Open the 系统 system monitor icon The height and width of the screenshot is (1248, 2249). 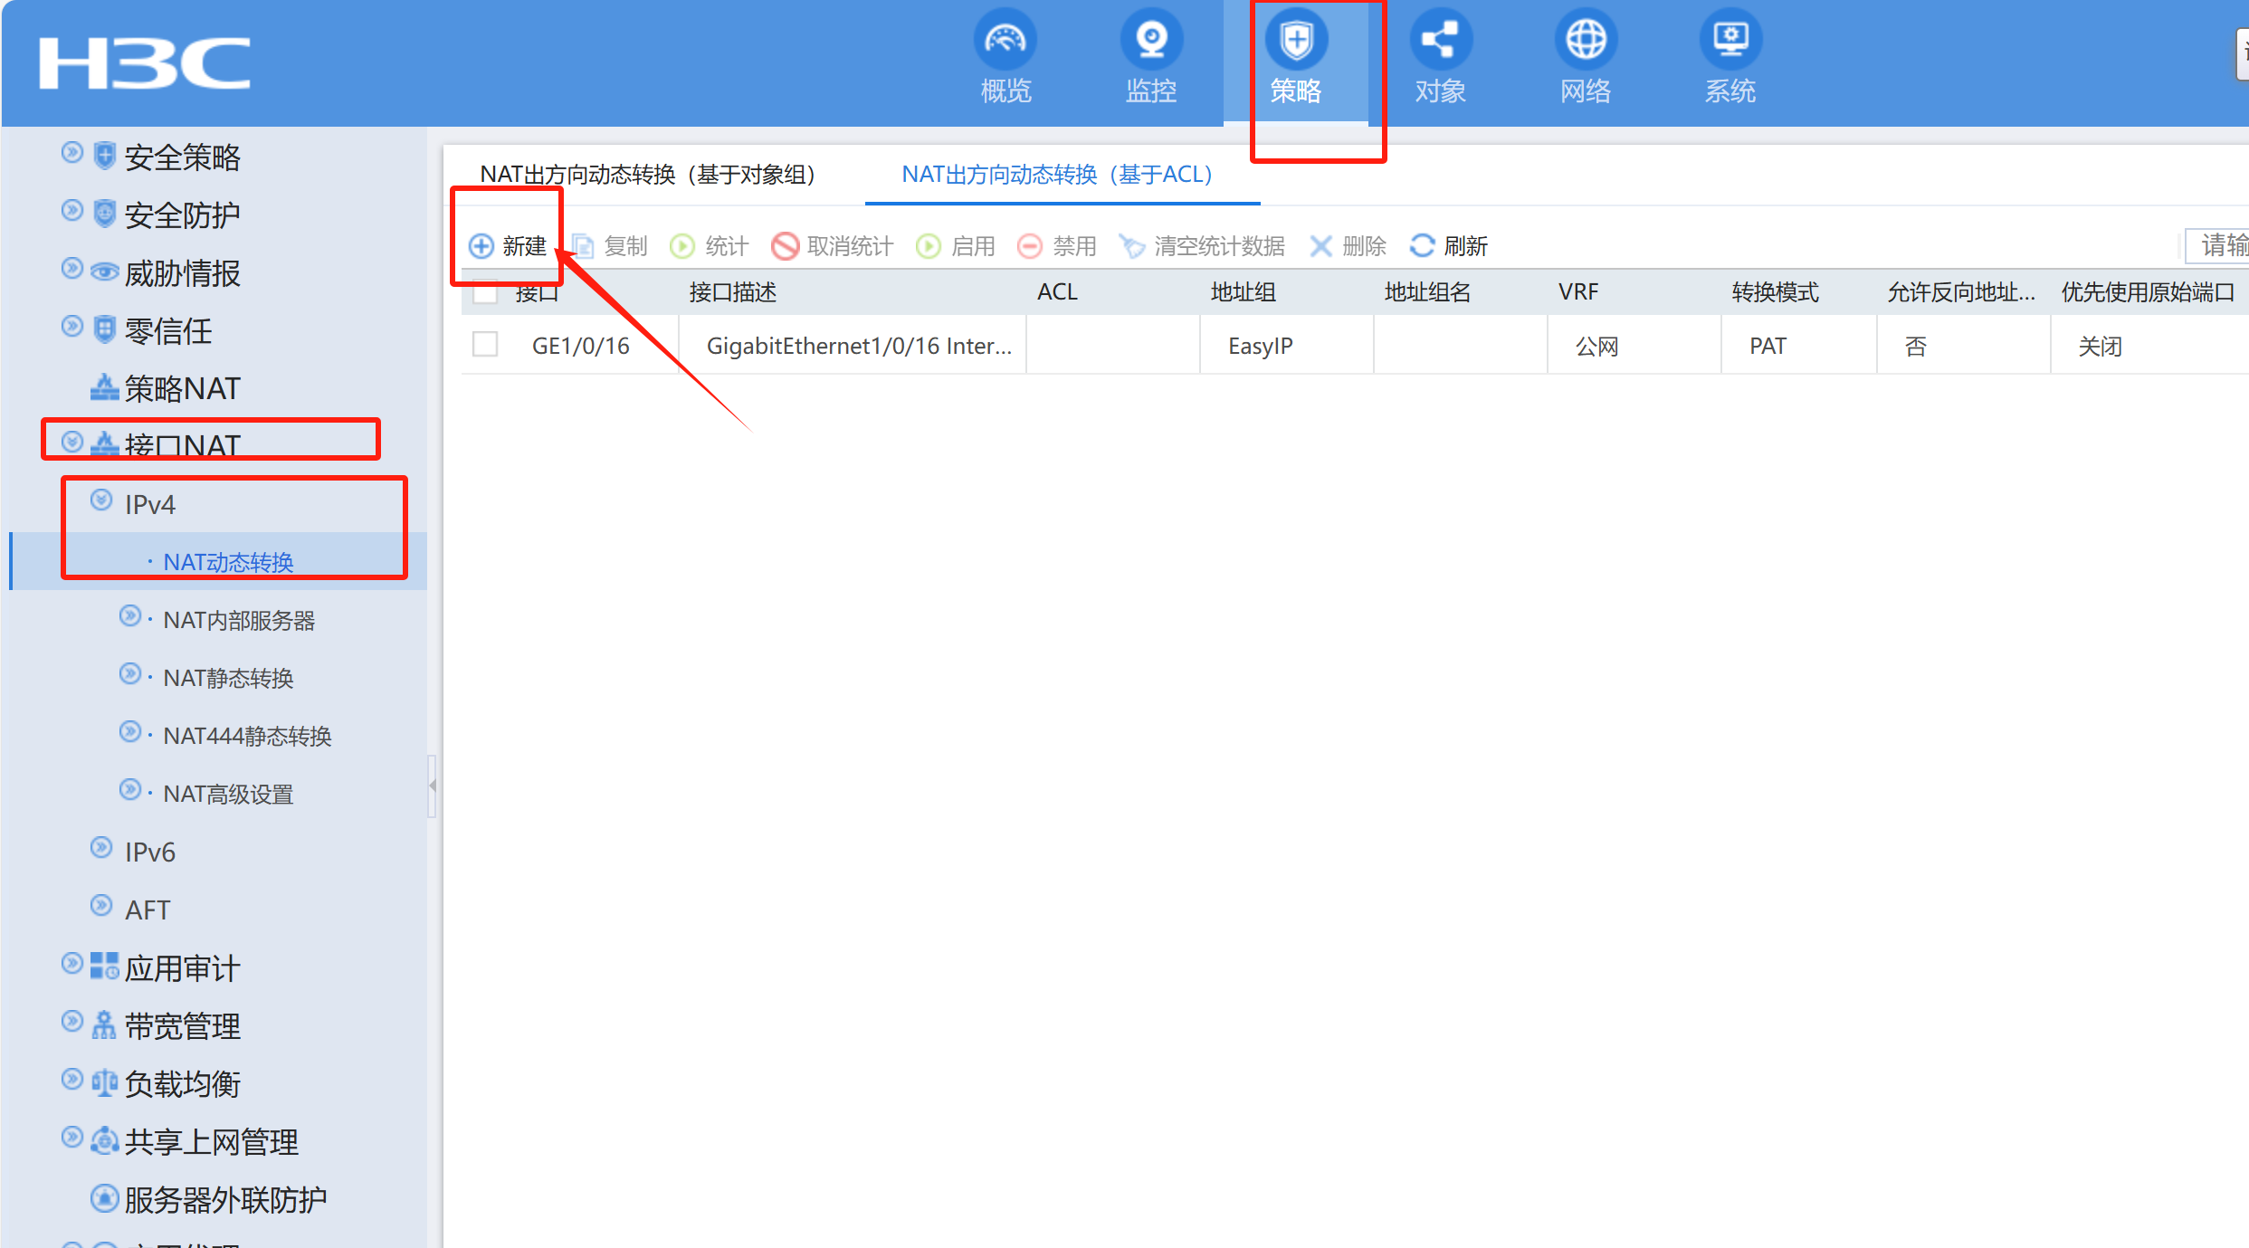(1730, 40)
